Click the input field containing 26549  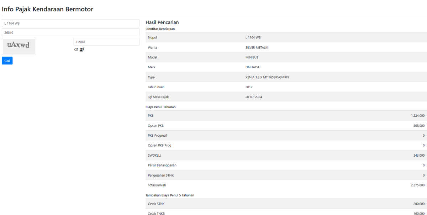pyautogui.click(x=70, y=32)
